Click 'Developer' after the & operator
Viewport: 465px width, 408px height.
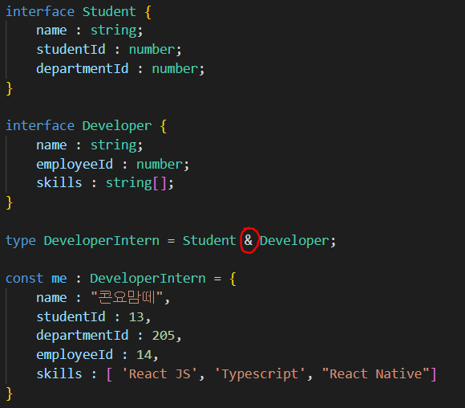[294, 241]
